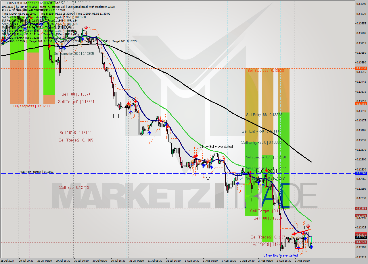Select the 'Sell Entry -23.6 | 0.13035' label
368x264 pixels.
tap(261, 142)
